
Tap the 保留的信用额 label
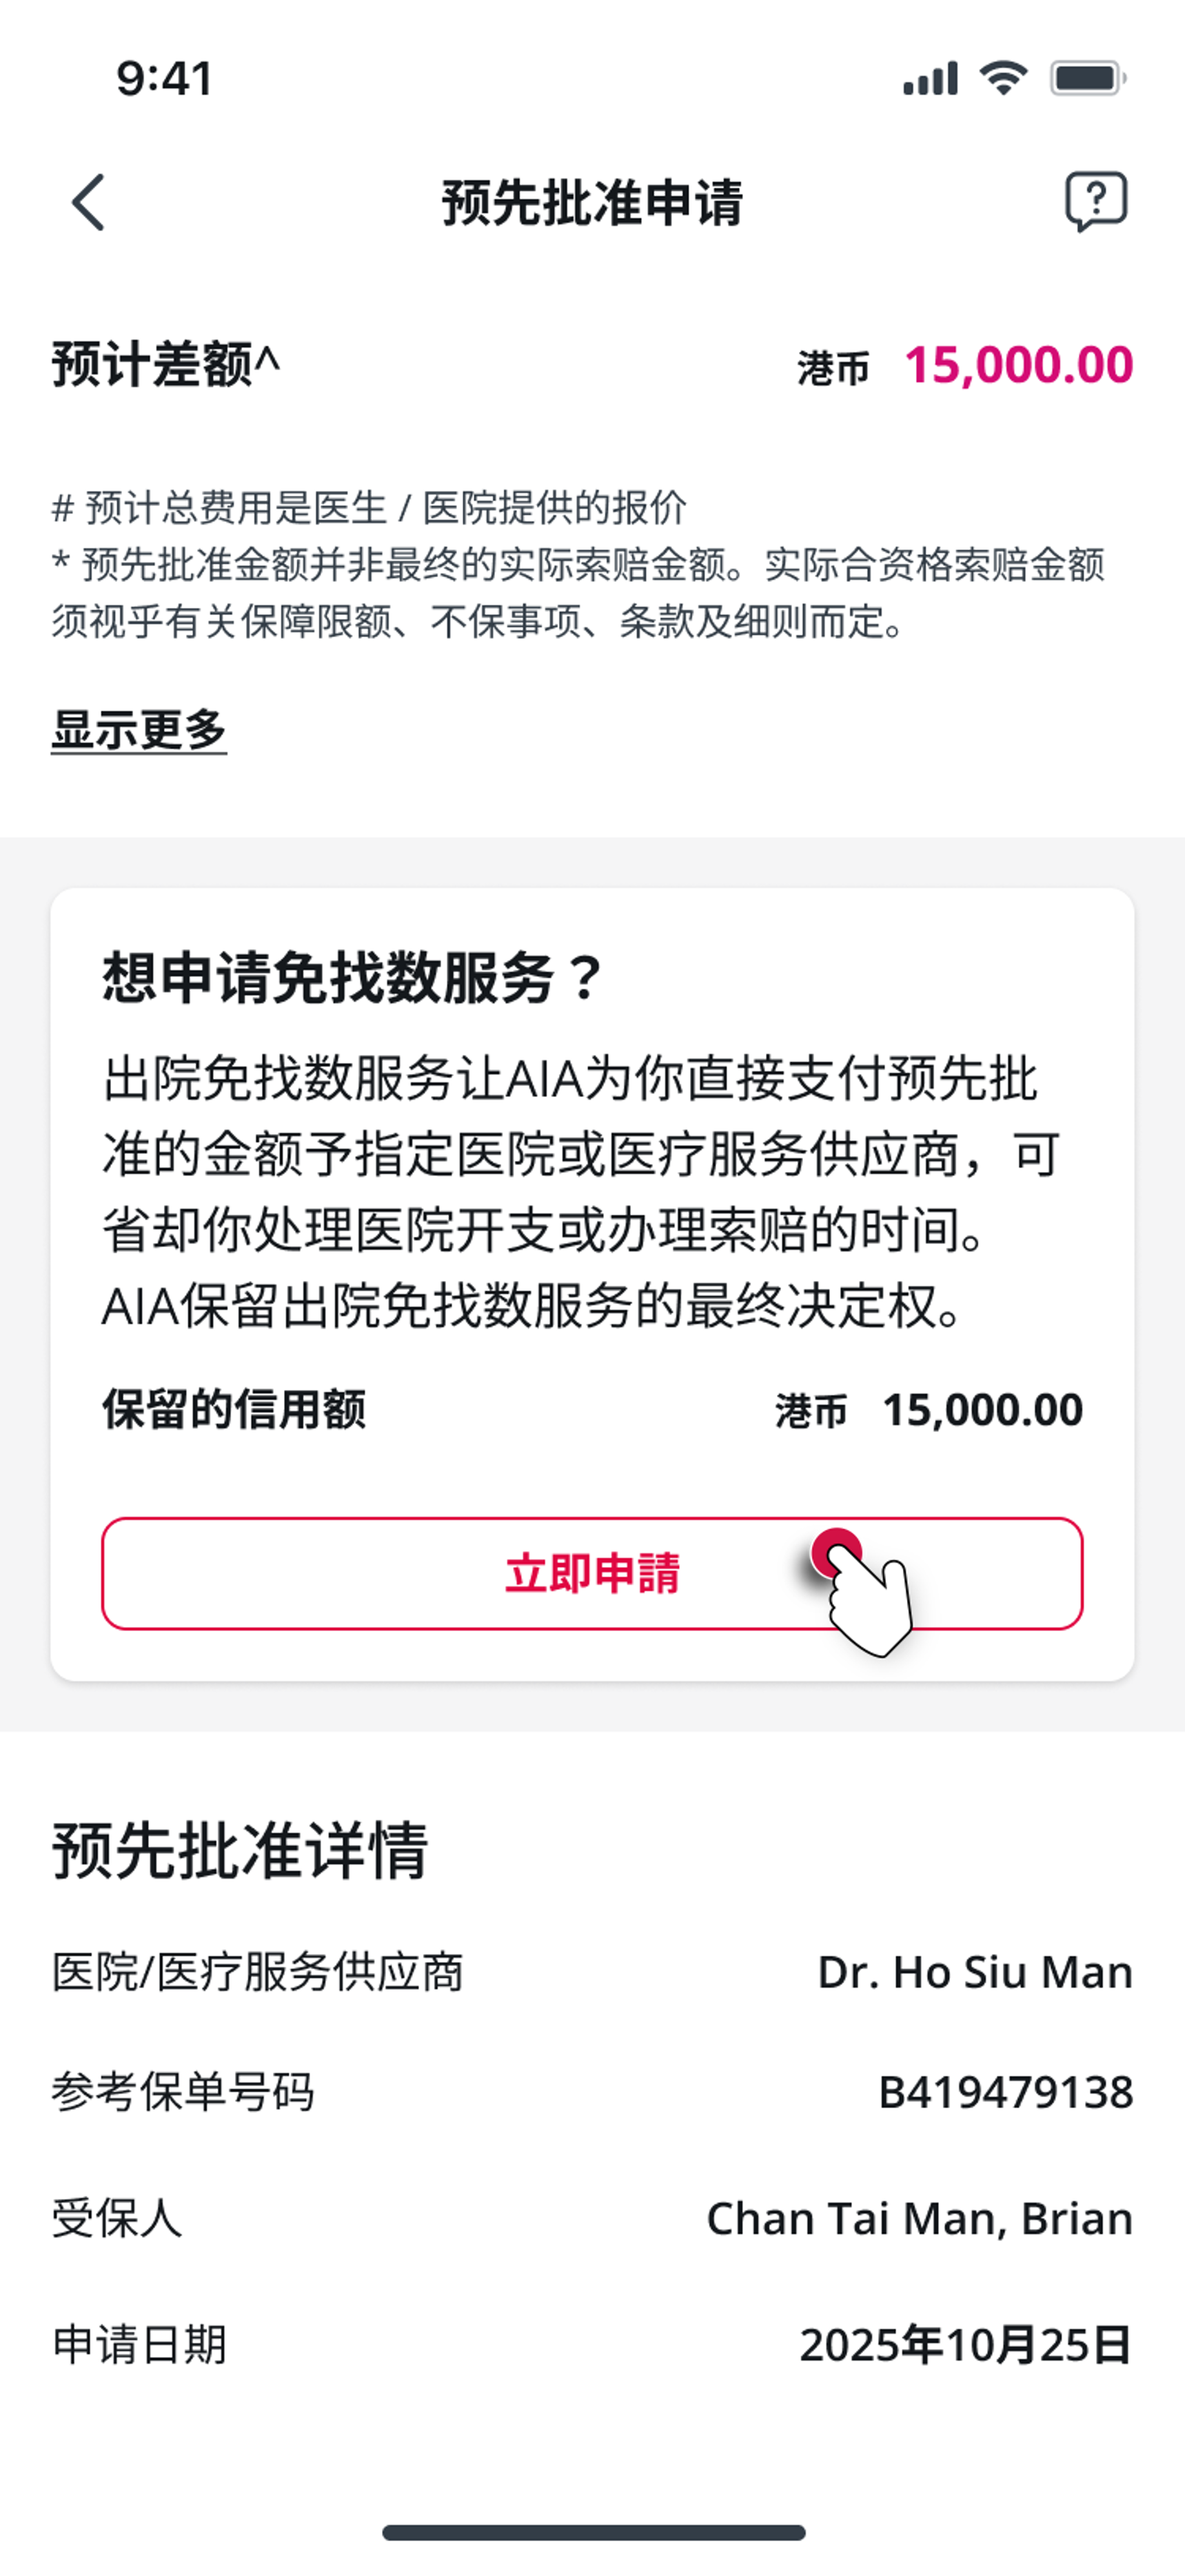(234, 1409)
